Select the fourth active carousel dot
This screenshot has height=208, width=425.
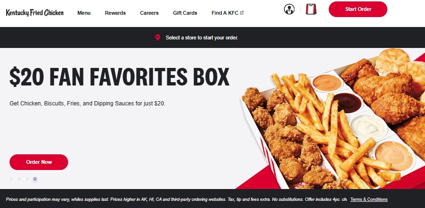35,179
